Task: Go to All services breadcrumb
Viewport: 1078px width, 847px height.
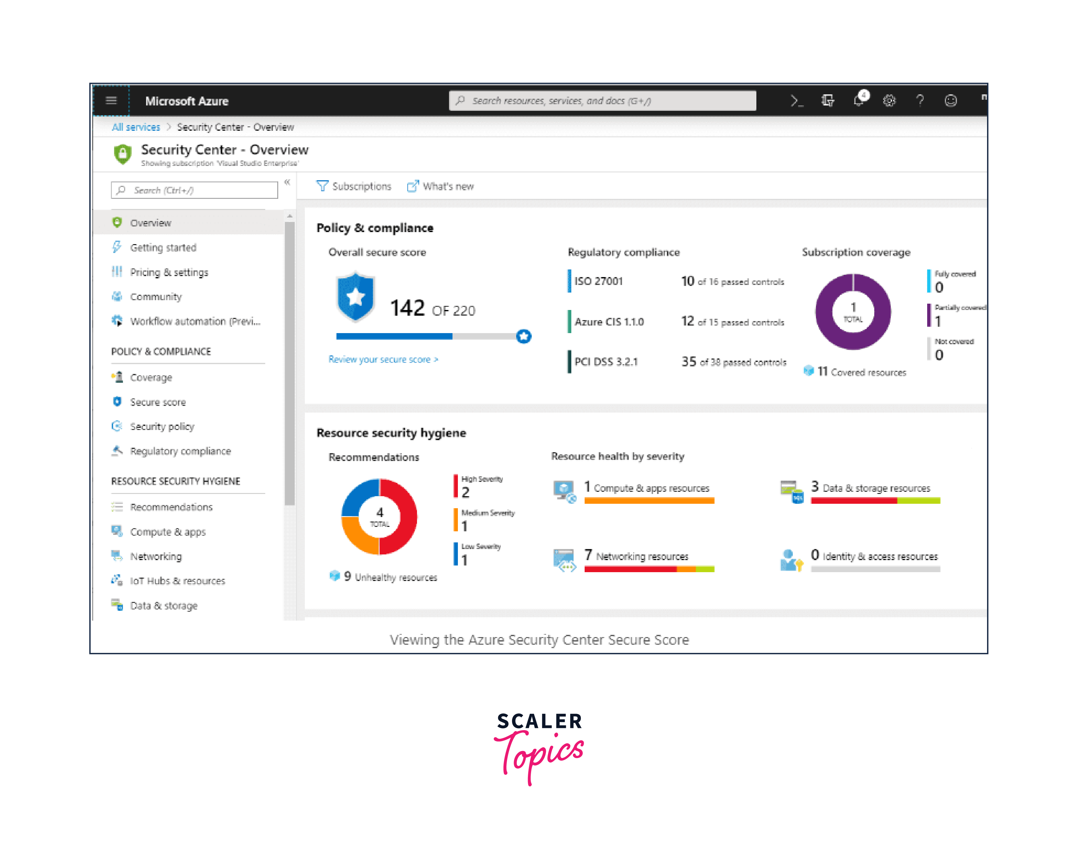Action: click(x=136, y=128)
